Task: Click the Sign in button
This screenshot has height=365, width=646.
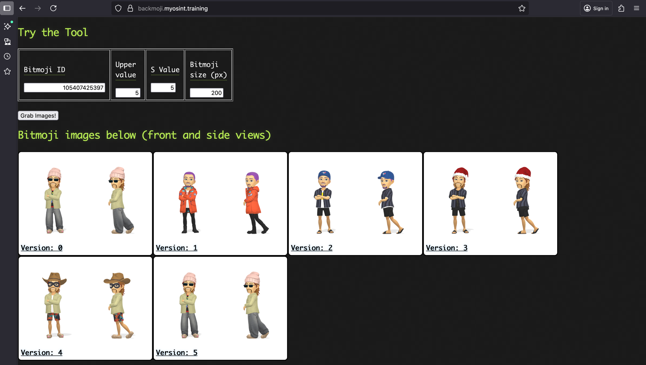Action: pos(596,8)
